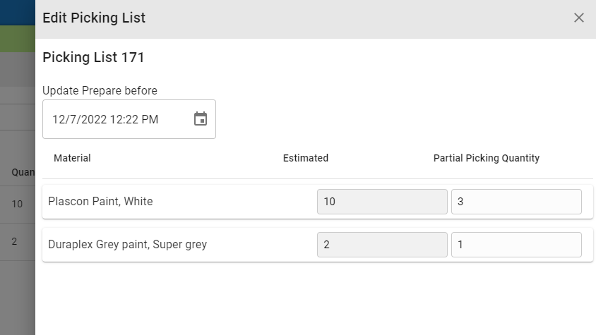Click the blue top bar behind the dialog

coord(17,12)
